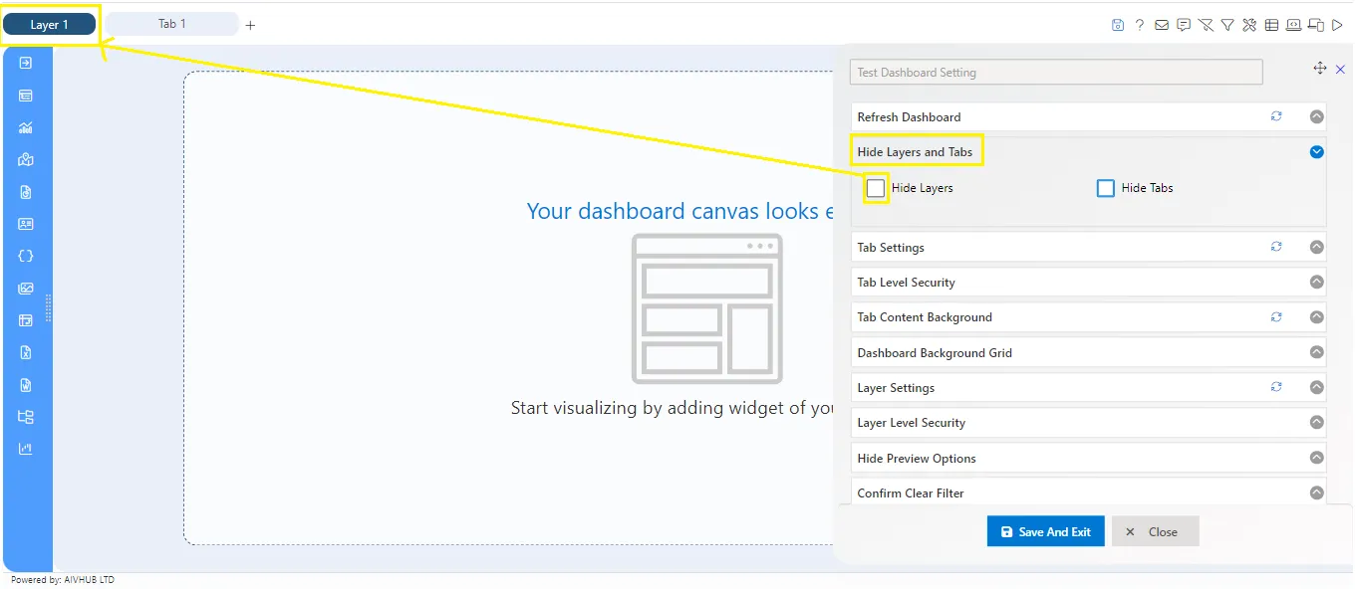Image resolution: width=1355 pixels, height=589 pixels.
Task: Select the ID card widget sidebar icon
Action: (x=26, y=224)
